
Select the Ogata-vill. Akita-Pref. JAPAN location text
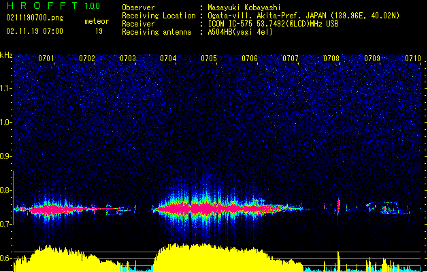click(303, 16)
